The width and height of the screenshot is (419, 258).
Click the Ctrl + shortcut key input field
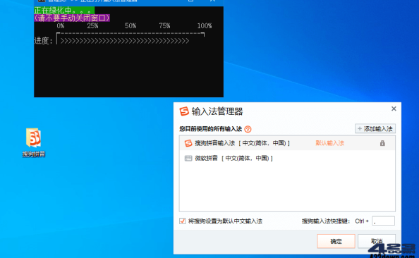pyautogui.click(x=383, y=221)
